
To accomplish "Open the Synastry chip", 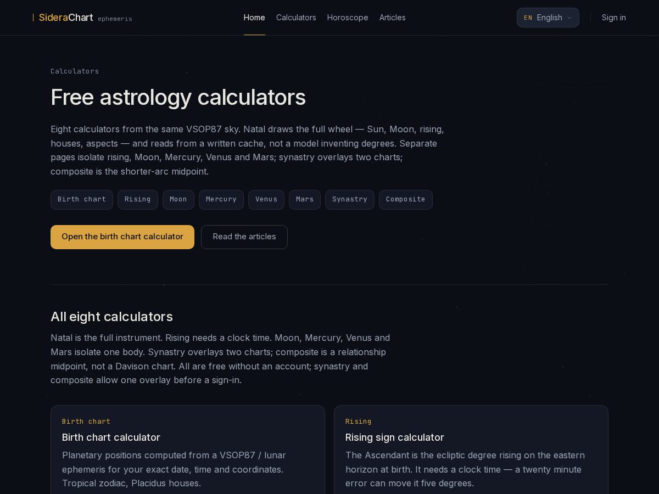I will coord(350,200).
